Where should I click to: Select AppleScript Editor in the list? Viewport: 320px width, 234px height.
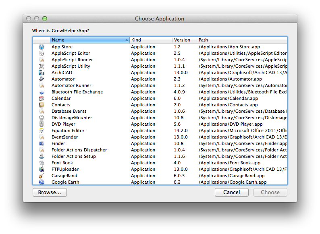click(x=71, y=53)
